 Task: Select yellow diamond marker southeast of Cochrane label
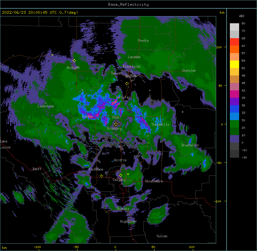click(101, 176)
